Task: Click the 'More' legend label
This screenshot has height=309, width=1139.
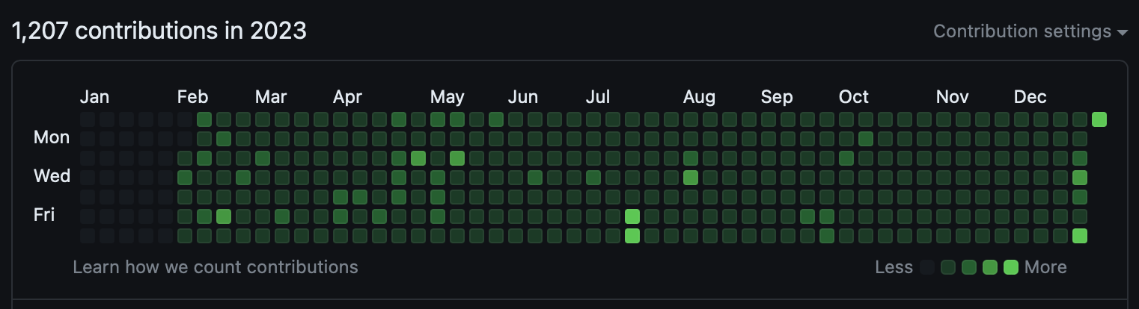Action: coord(1046,267)
